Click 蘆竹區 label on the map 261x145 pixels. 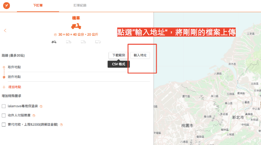[186, 96]
